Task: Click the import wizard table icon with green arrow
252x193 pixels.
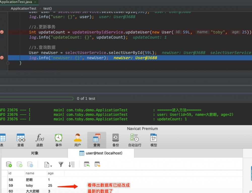Action: point(87,164)
